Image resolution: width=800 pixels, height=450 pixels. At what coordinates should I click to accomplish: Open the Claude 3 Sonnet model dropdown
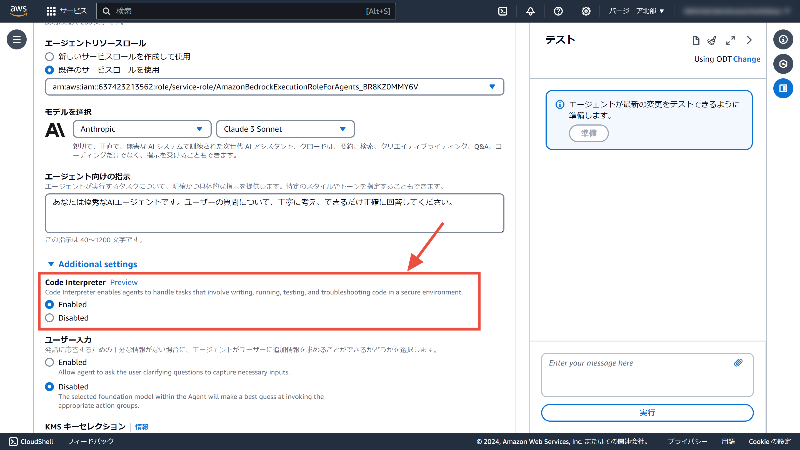point(285,129)
